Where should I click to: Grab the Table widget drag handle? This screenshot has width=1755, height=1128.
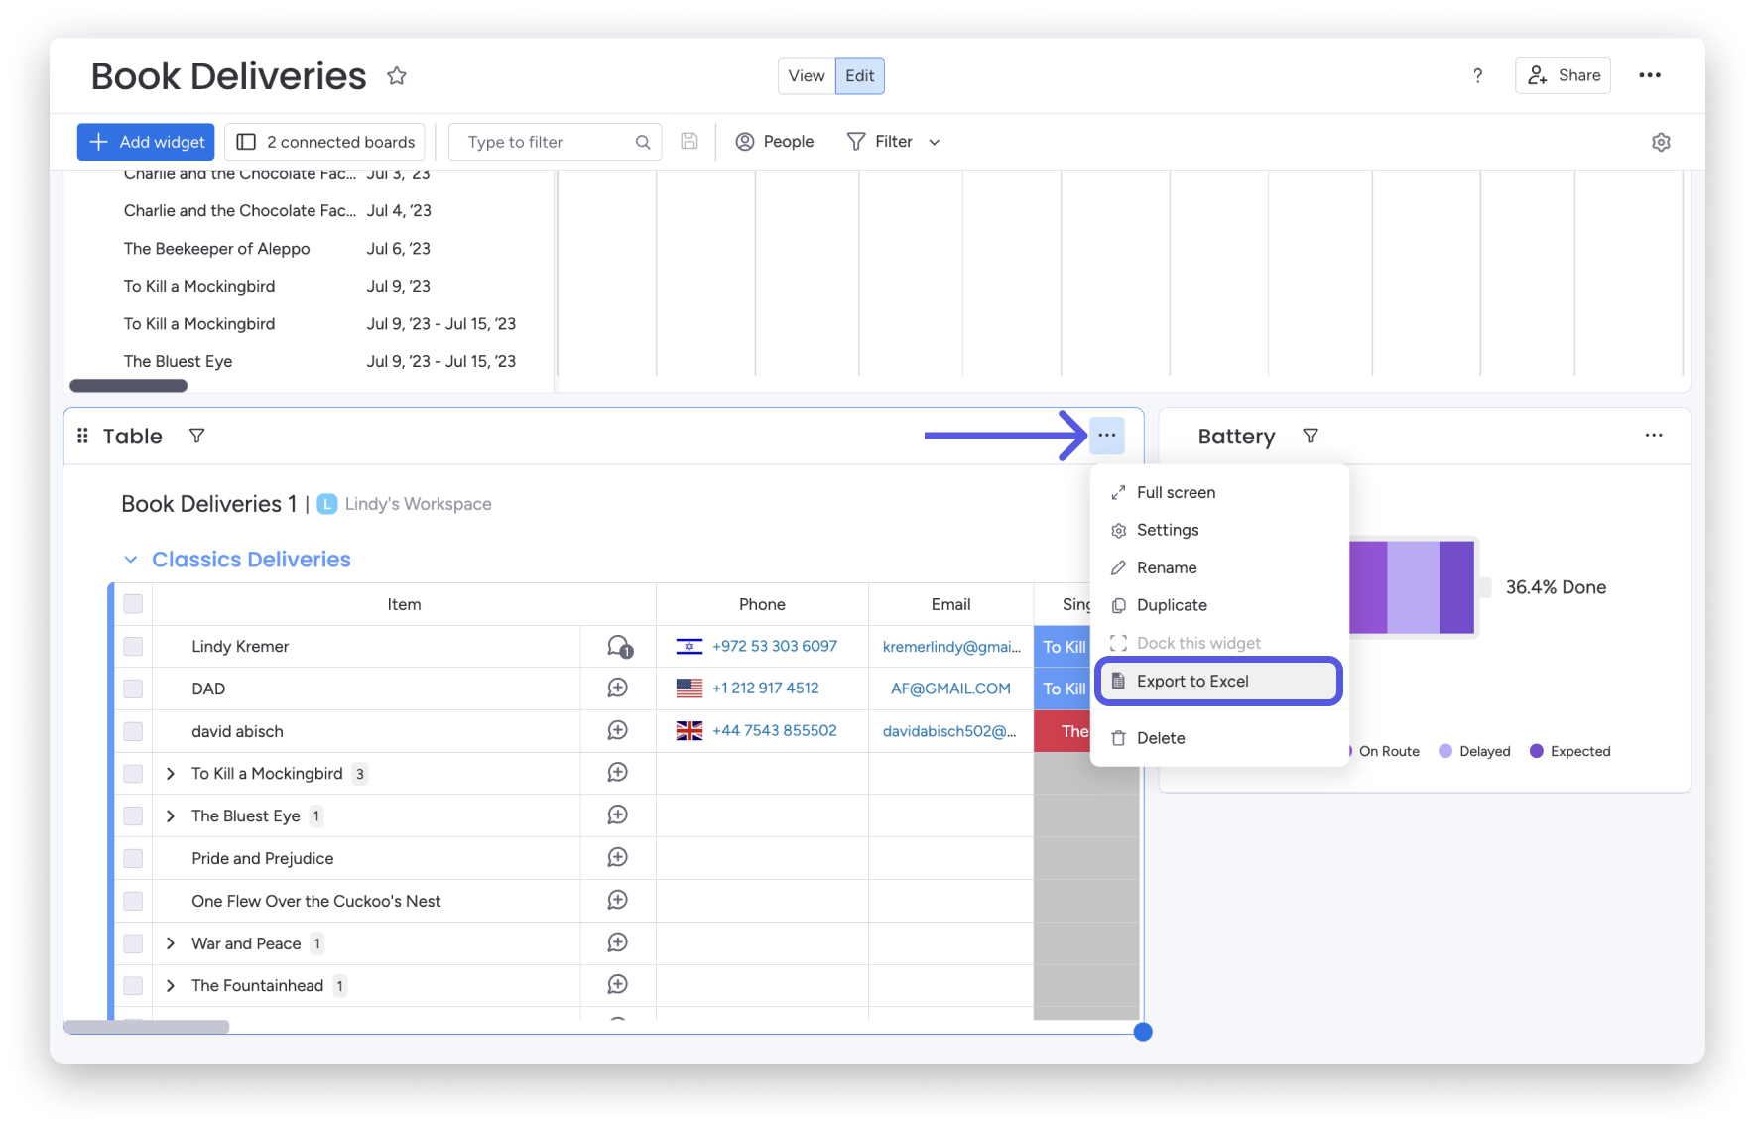click(x=83, y=436)
